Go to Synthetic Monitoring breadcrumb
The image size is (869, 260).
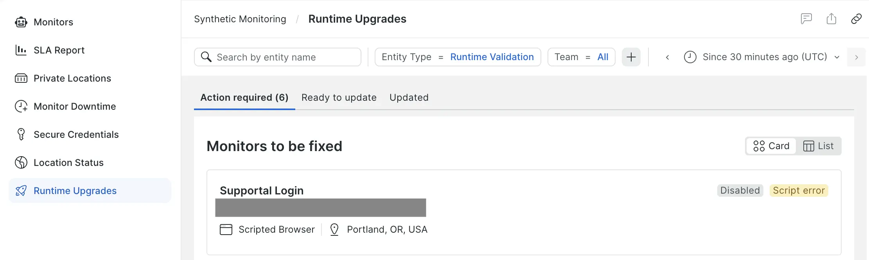coord(240,19)
